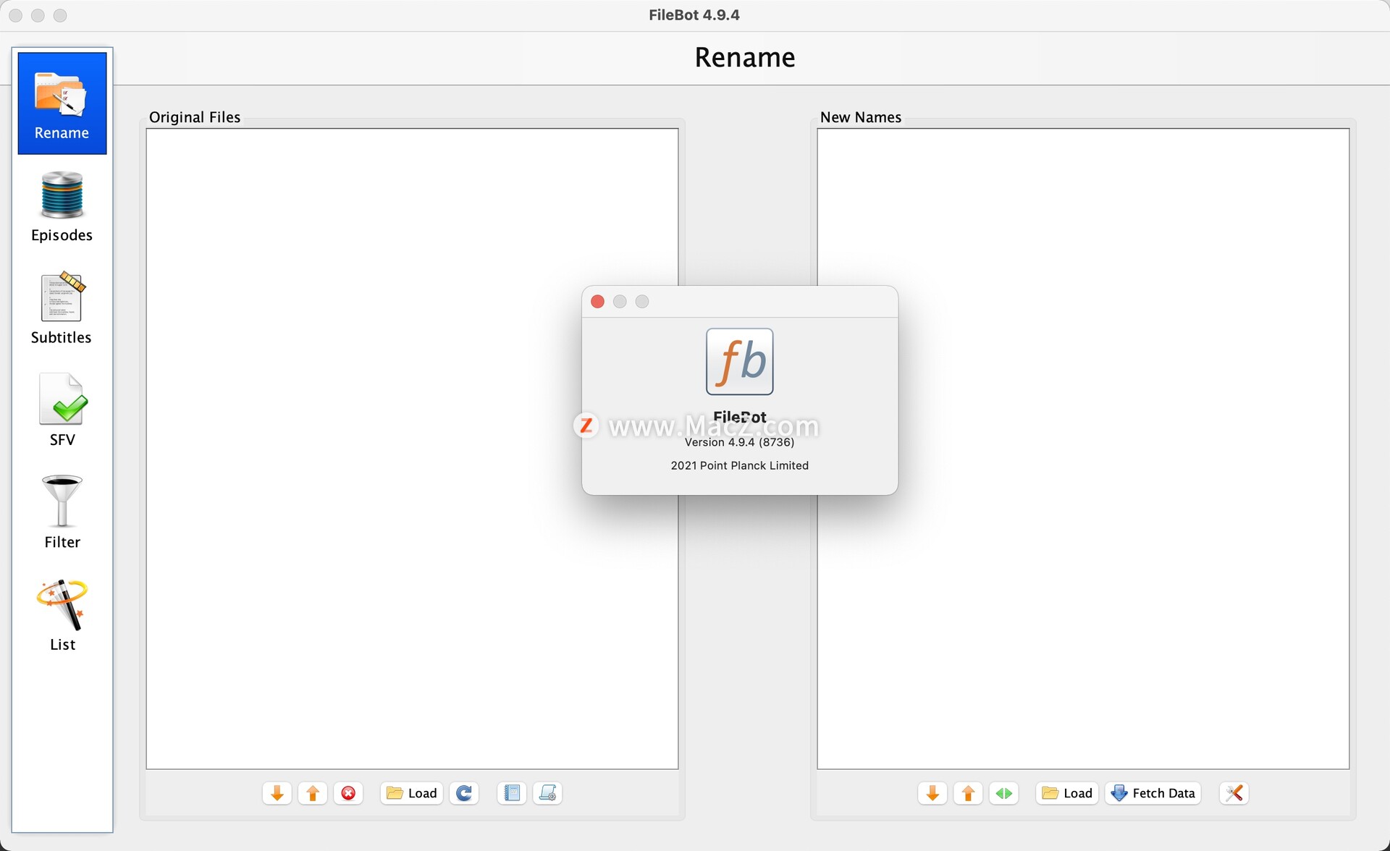Move new name down with orange arrow
This screenshot has width=1390, height=851.
coord(932,793)
